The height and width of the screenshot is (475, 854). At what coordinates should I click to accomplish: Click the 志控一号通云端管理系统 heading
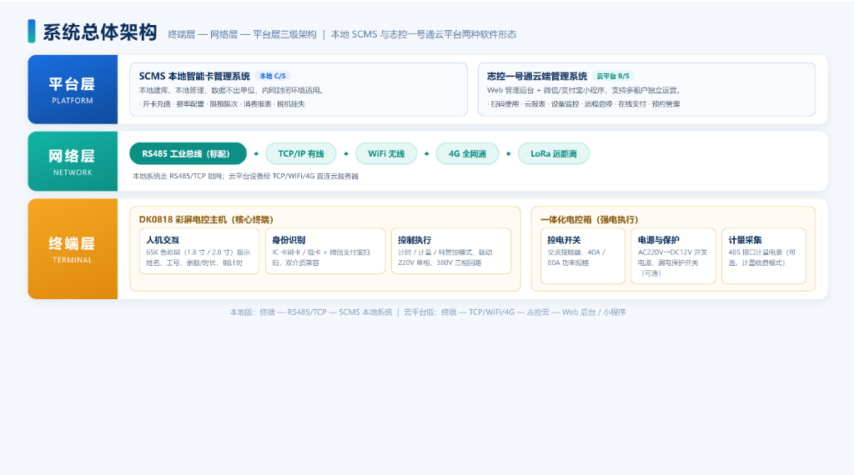point(537,76)
